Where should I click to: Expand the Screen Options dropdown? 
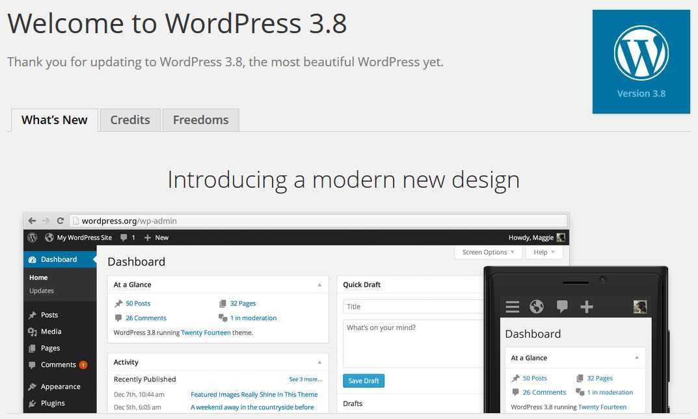[489, 252]
